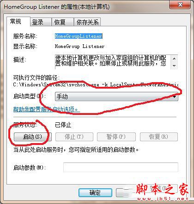Click the startup type dropdown arrow
This screenshot has height=204, width=194.
pyautogui.click(x=175, y=97)
